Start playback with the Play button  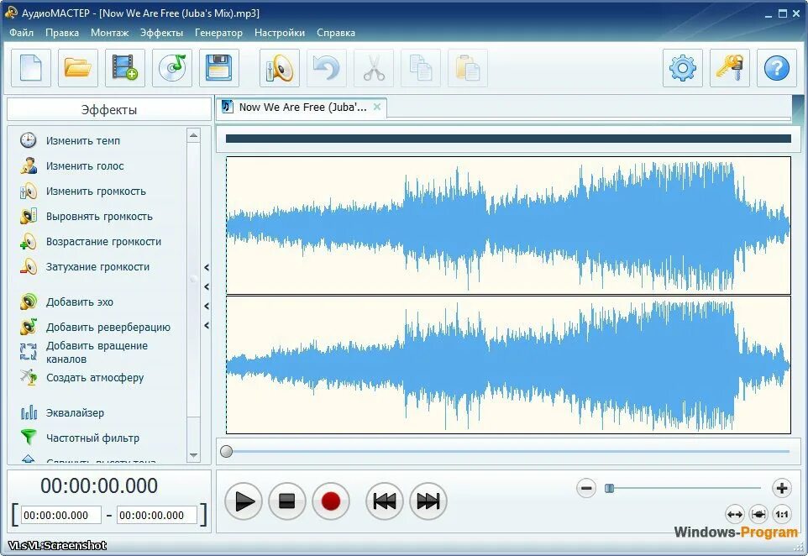tap(244, 501)
